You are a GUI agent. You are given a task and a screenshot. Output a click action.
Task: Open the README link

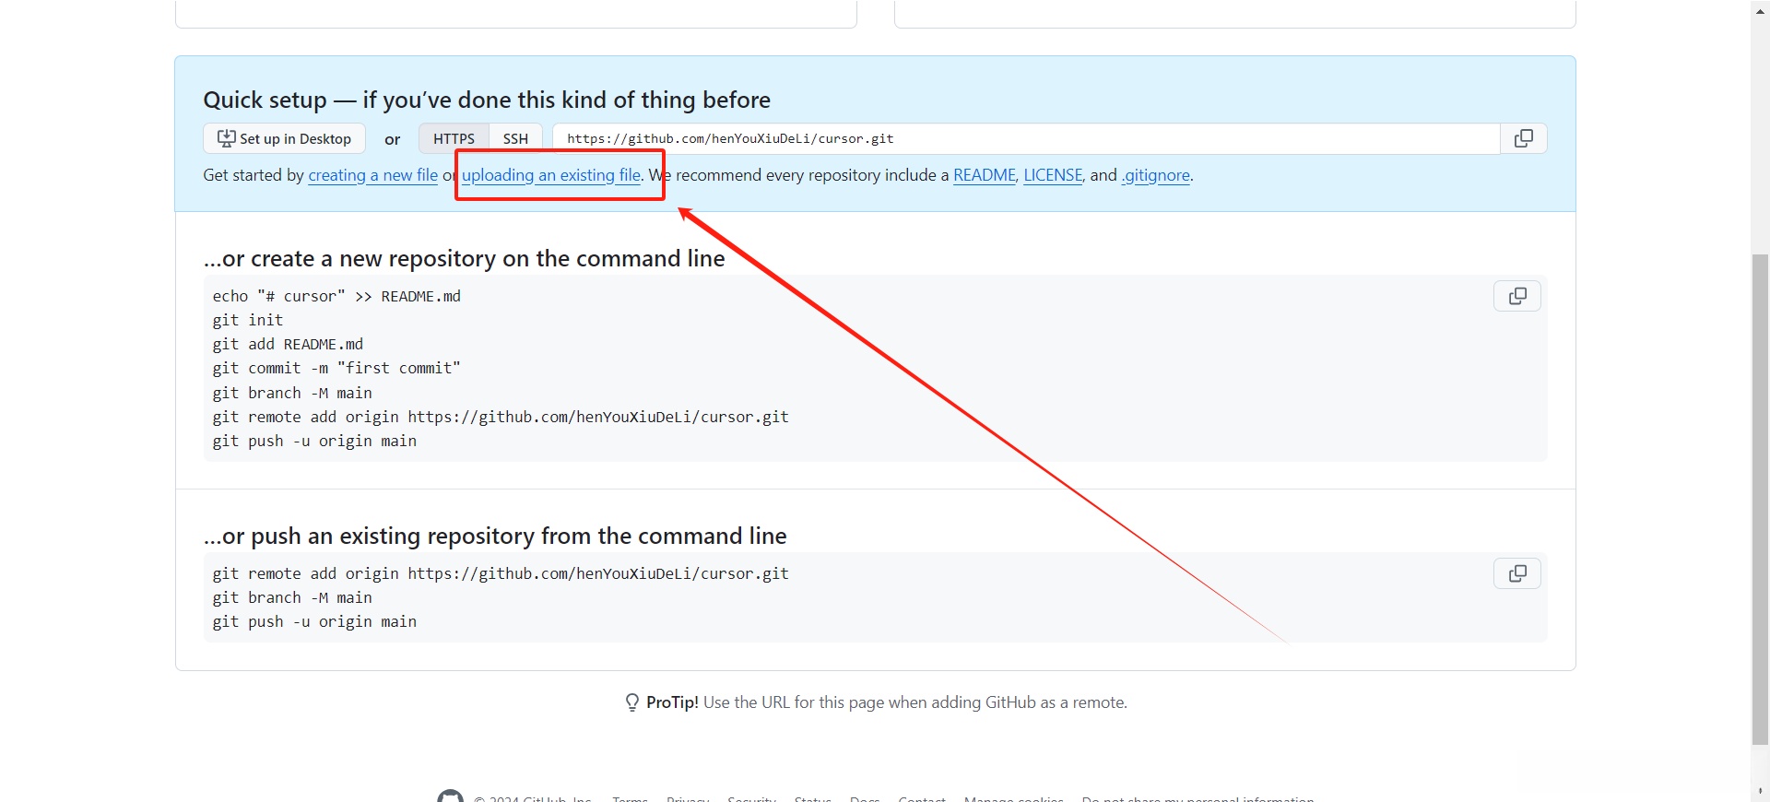(x=985, y=175)
